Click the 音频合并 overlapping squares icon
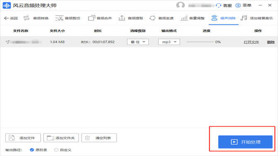This screenshot has width=278, height=156. (91, 18)
